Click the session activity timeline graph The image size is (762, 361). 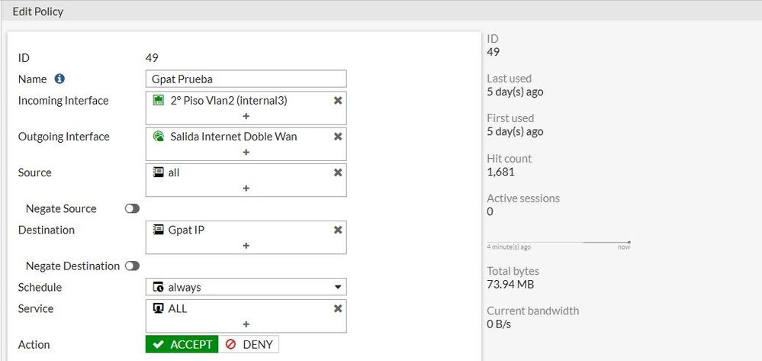point(558,242)
